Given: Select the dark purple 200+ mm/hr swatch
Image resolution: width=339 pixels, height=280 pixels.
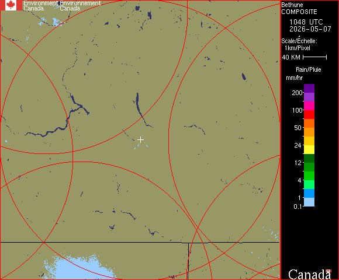Looking at the screenshot, I should [x=309, y=88].
